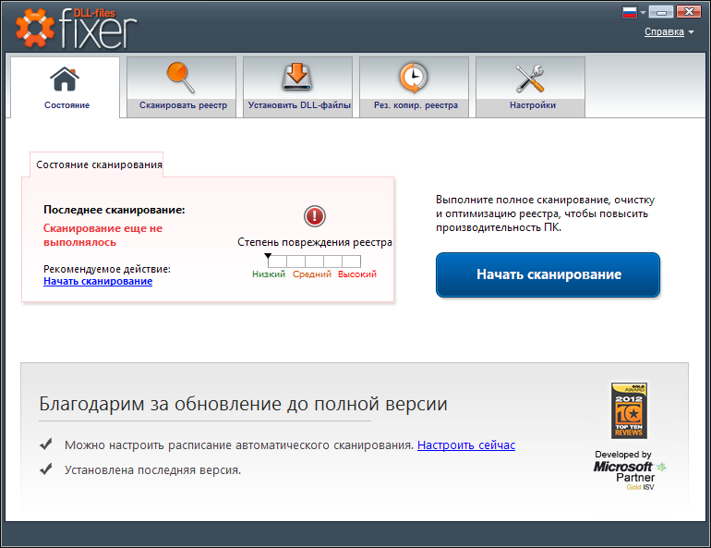Click checkmark next to latest version message
The height and width of the screenshot is (548, 711).
(46, 469)
